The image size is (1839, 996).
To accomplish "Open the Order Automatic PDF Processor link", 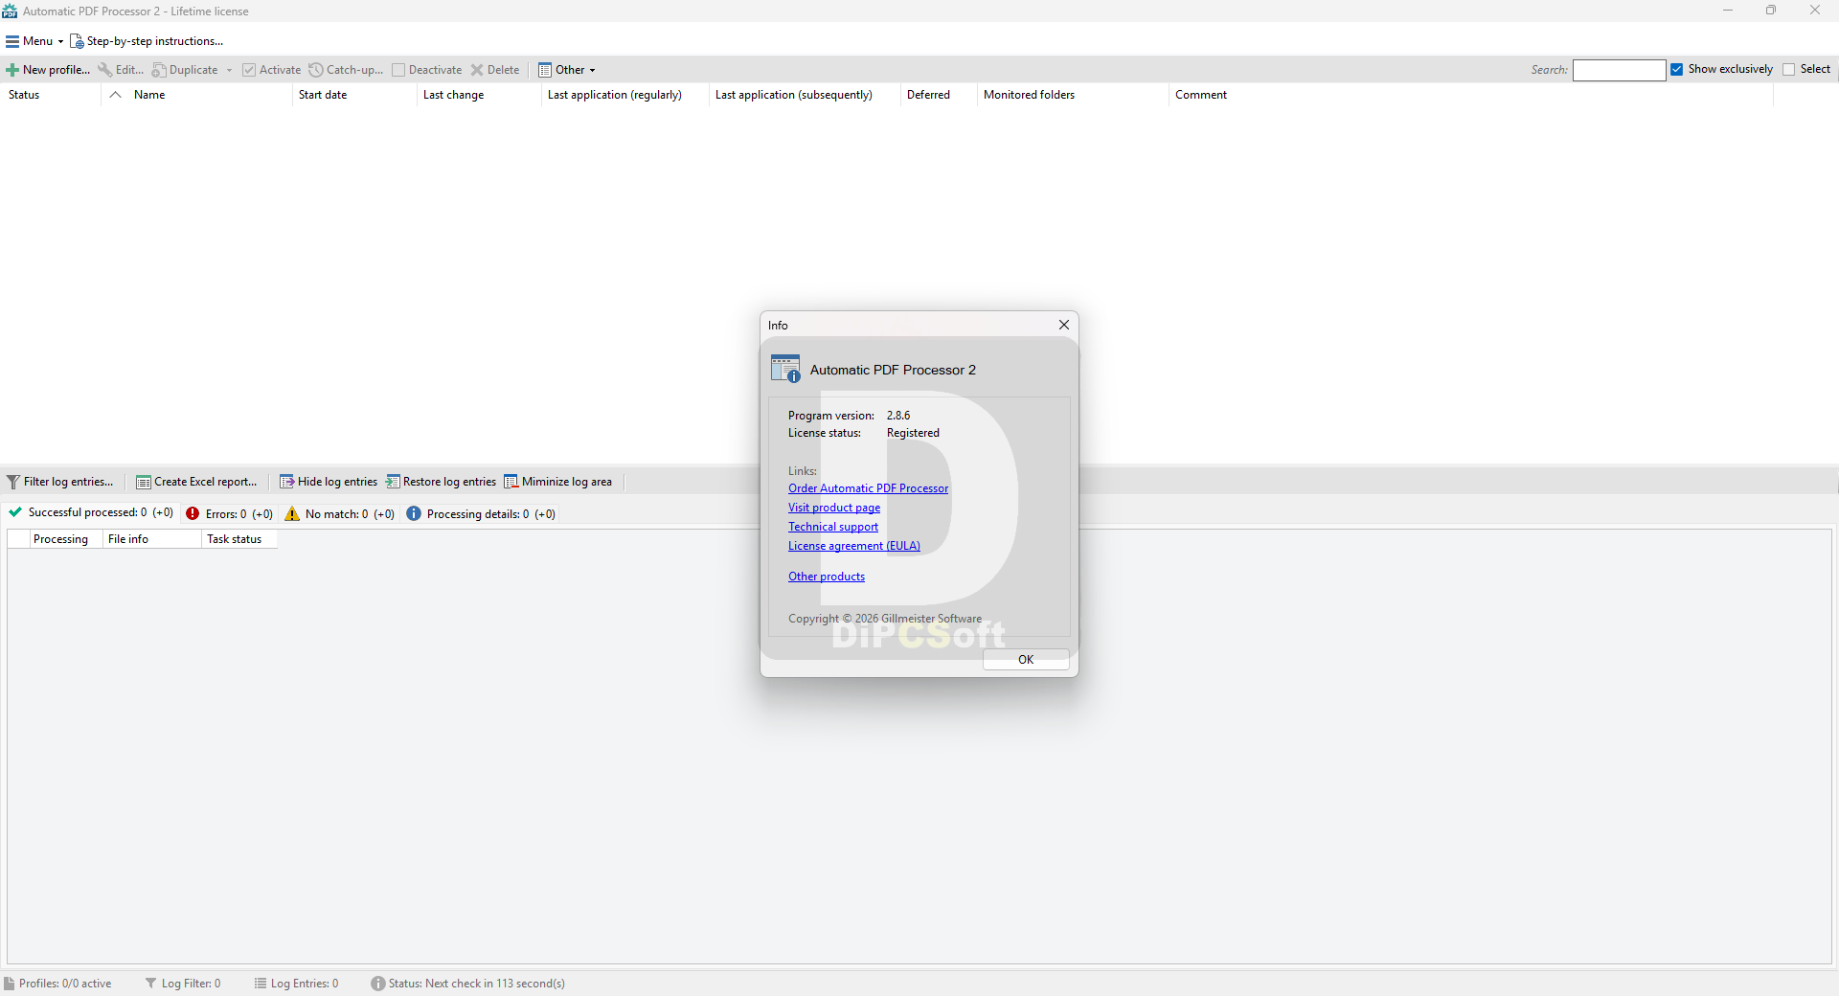I will (x=868, y=488).
